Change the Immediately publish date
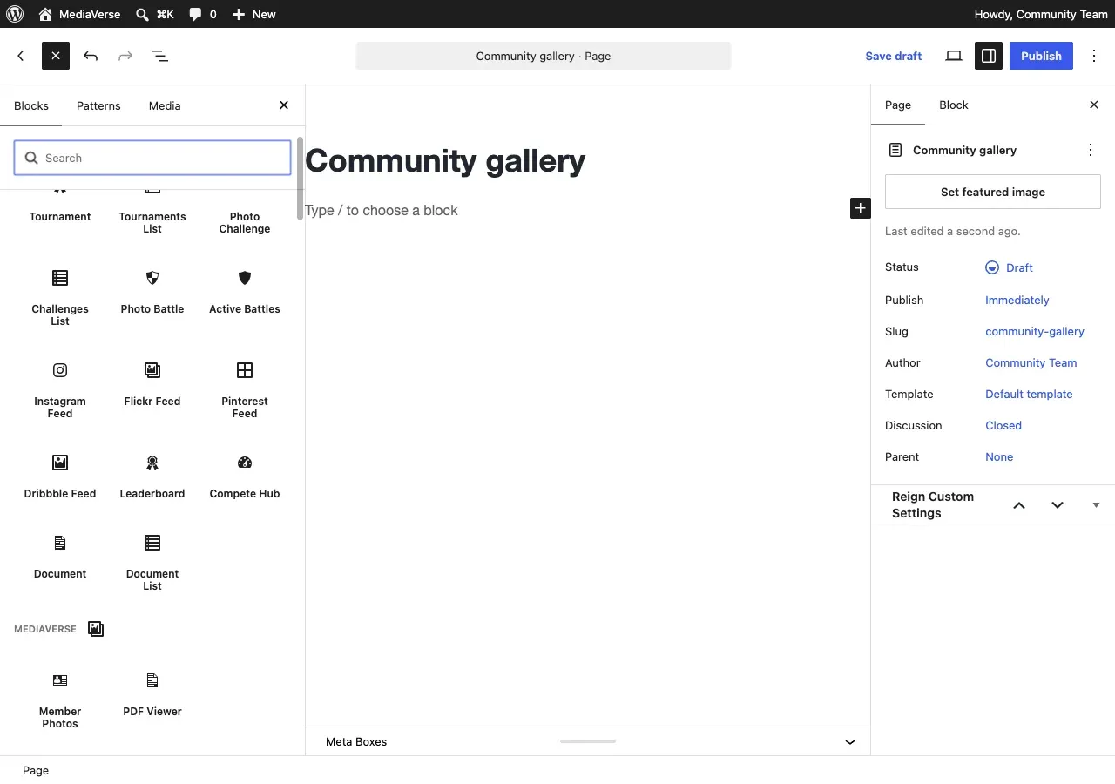This screenshot has width=1115, height=784. (x=1017, y=300)
